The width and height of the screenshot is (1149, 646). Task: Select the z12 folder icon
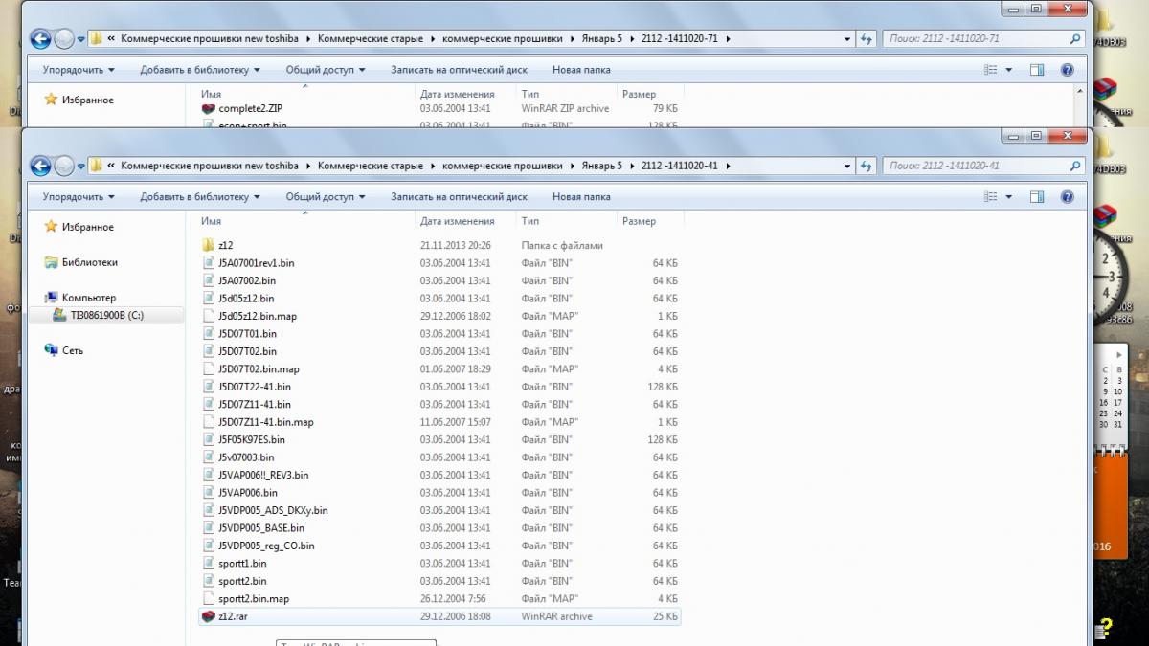coord(210,245)
